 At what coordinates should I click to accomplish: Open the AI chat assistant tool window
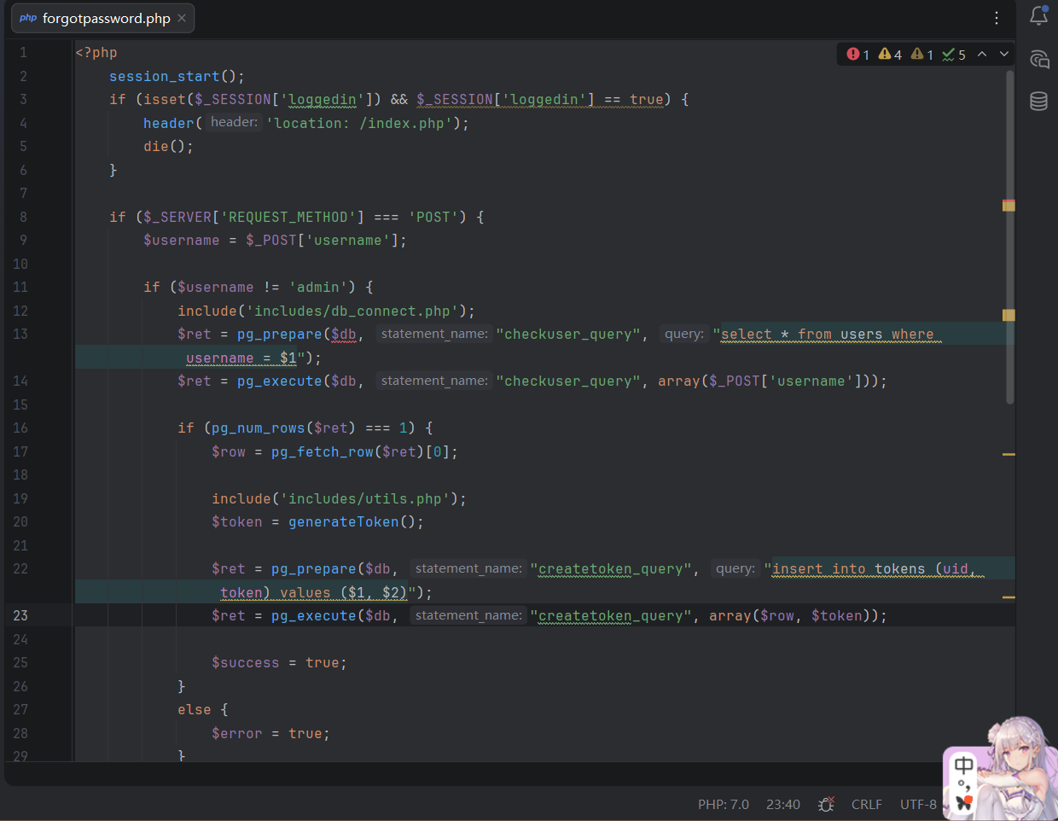pyautogui.click(x=1038, y=59)
